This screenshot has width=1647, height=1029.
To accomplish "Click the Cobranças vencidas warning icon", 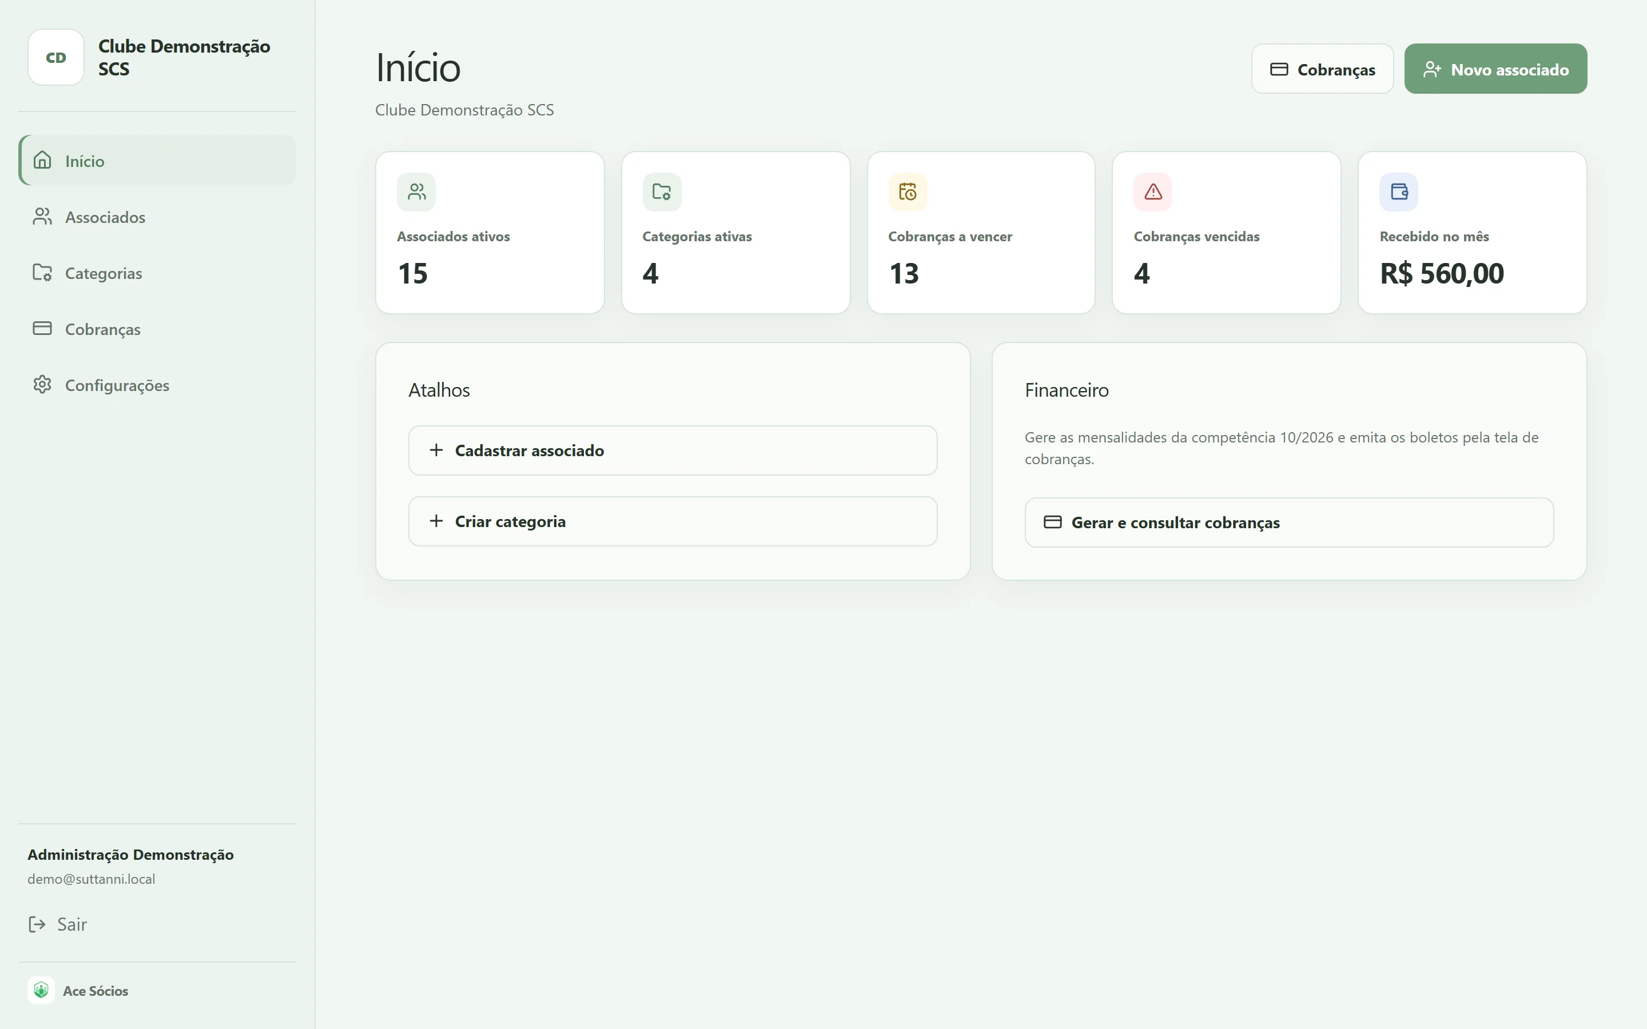I will 1153,192.
